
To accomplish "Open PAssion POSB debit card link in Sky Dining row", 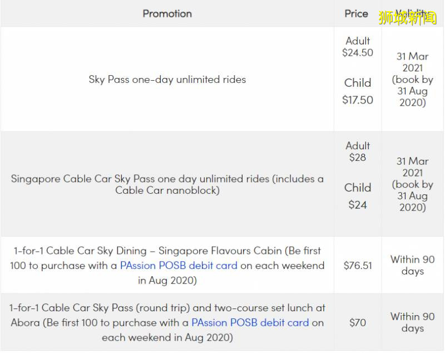I will (179, 266).
